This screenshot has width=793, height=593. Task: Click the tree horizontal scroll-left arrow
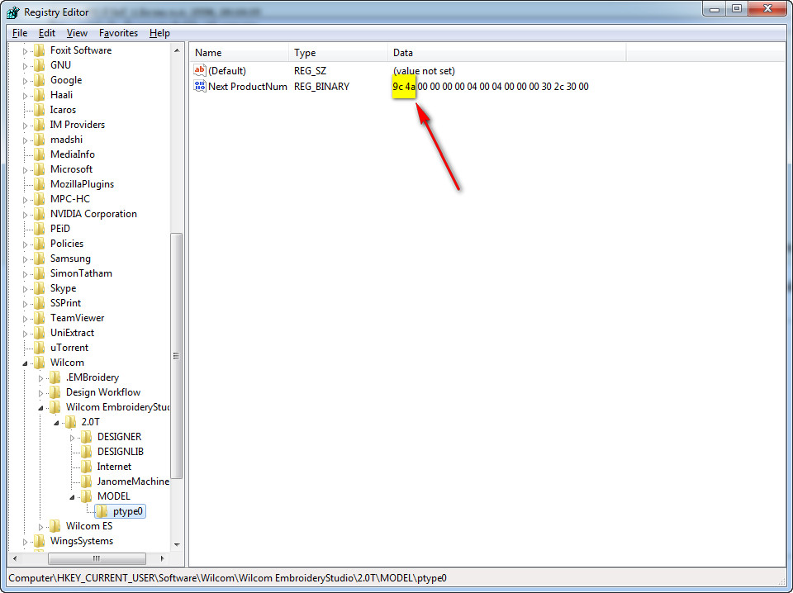tap(15, 558)
